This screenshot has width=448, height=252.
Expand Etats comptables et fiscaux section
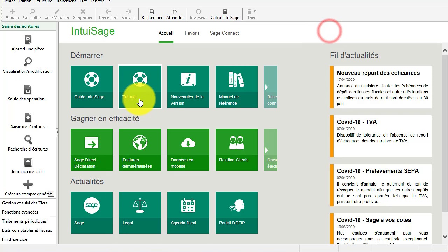coord(28,230)
